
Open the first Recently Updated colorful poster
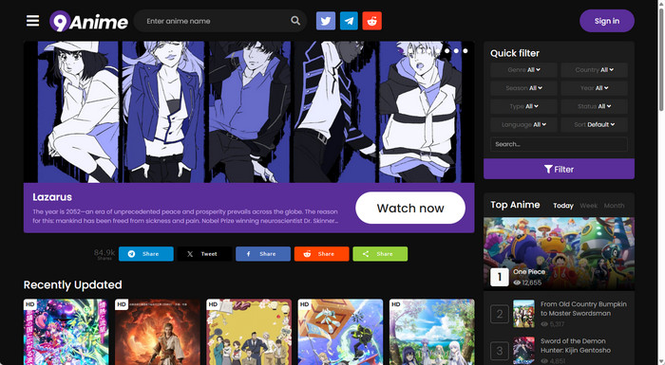pos(66,332)
